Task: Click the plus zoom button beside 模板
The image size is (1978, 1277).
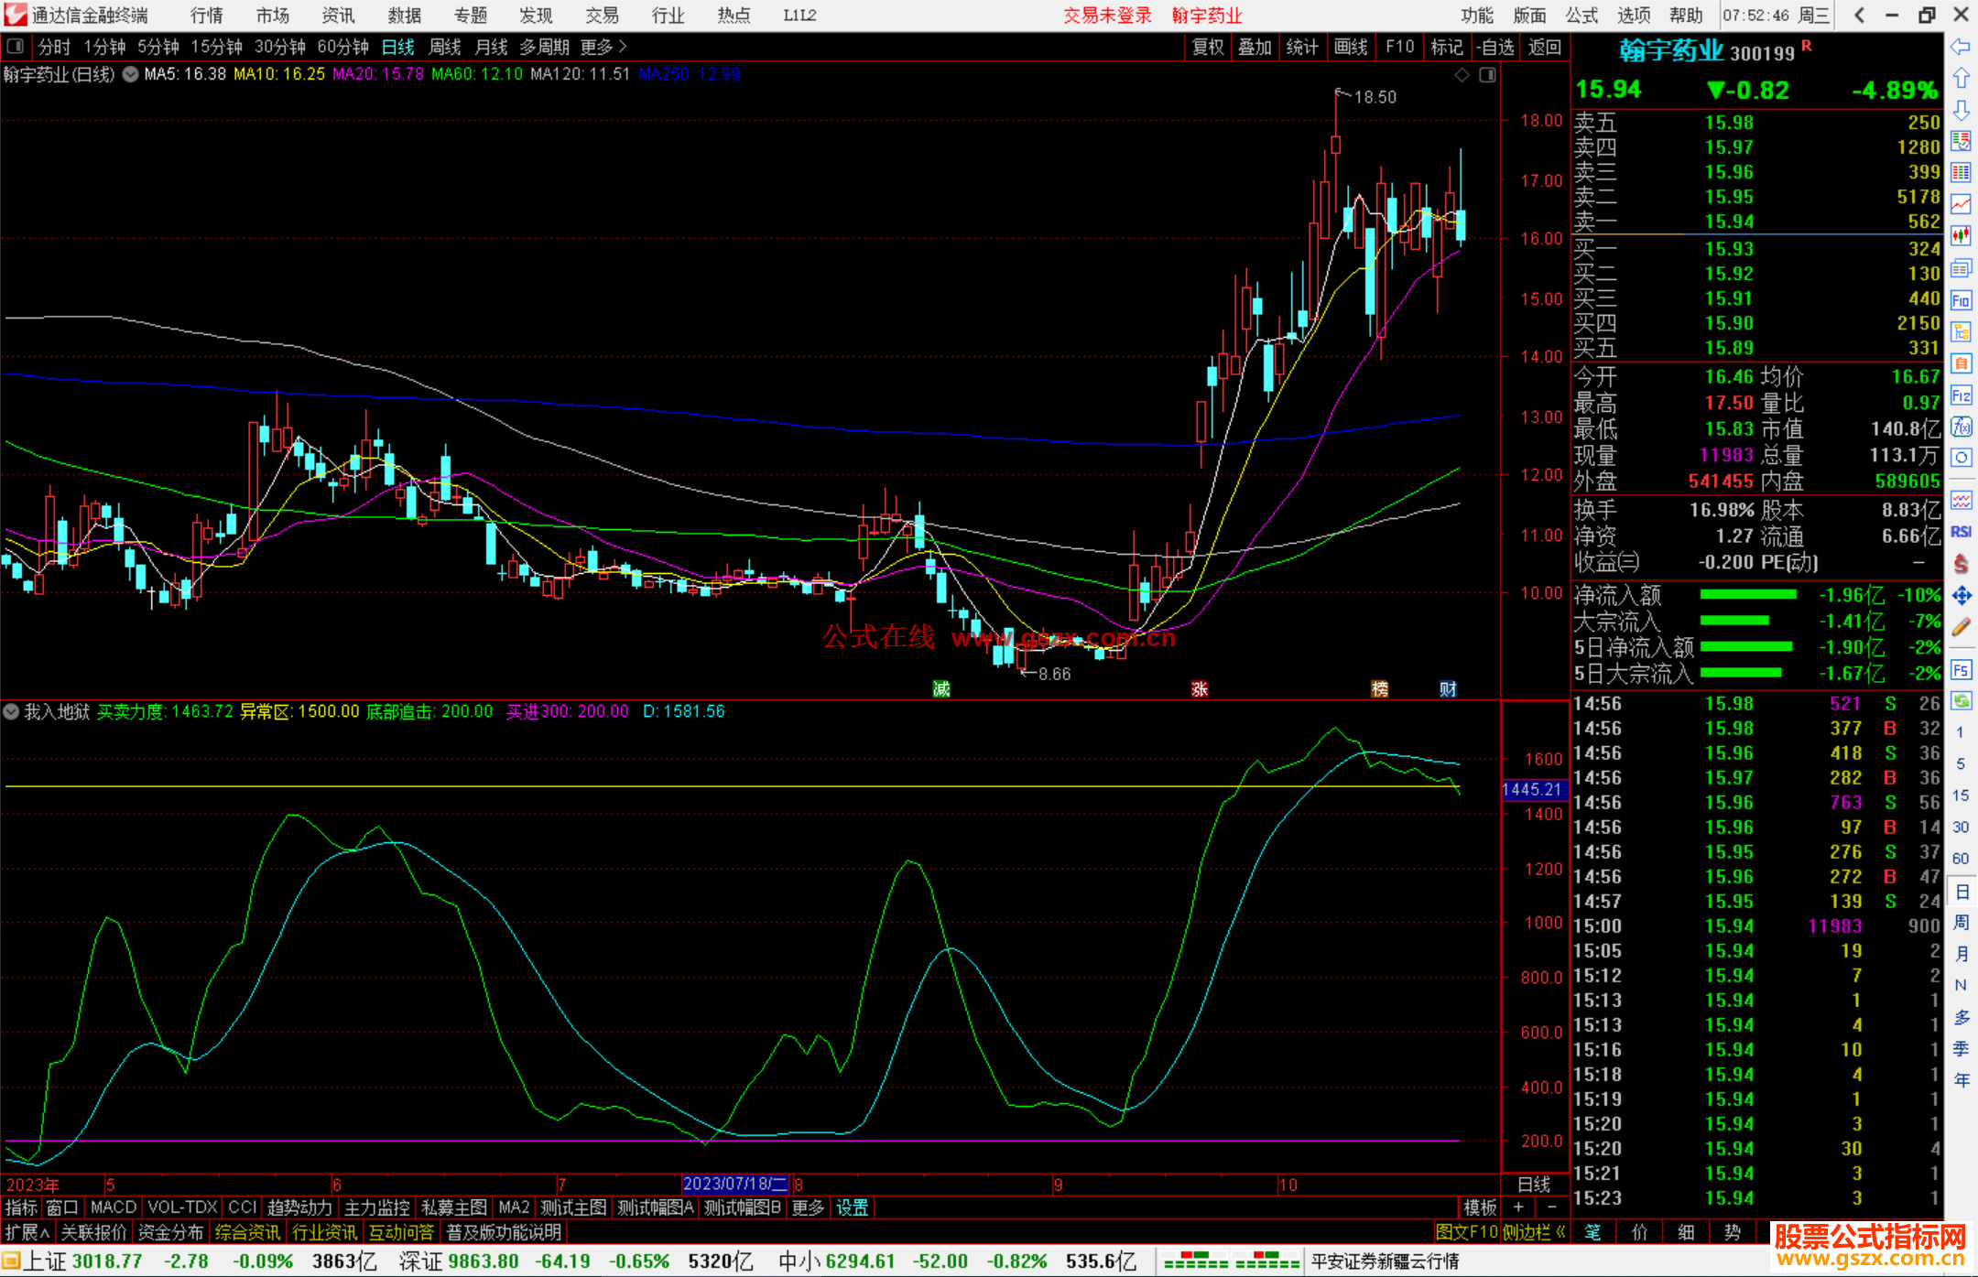Action: (x=1518, y=1207)
